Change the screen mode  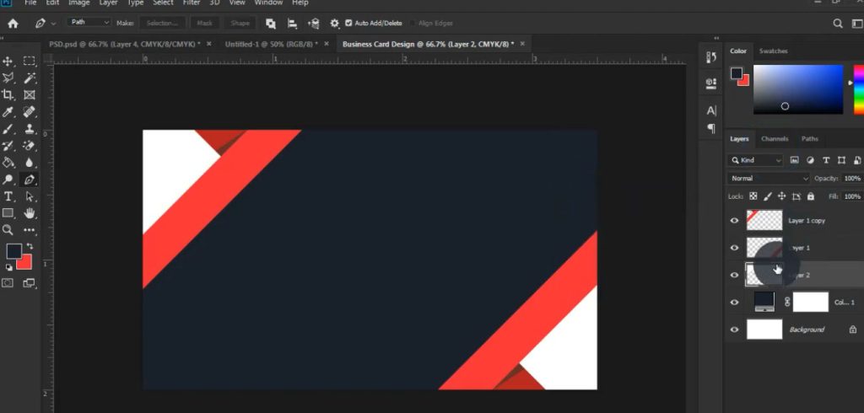pos(30,283)
